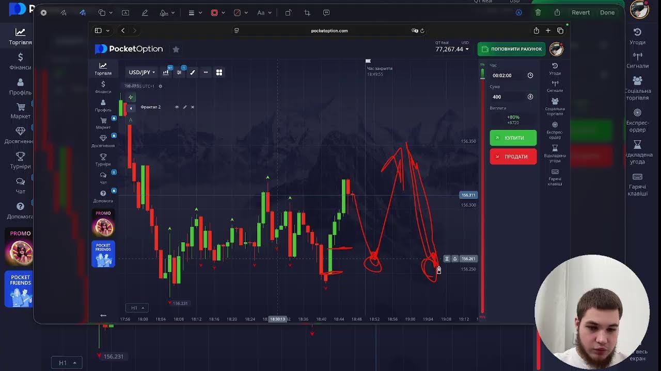This screenshot has width=661, height=371.
Task: Add to favorites with the star icon
Action: [176, 49]
